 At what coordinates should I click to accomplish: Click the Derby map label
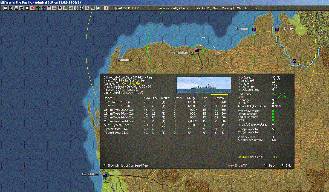pos(288,28)
